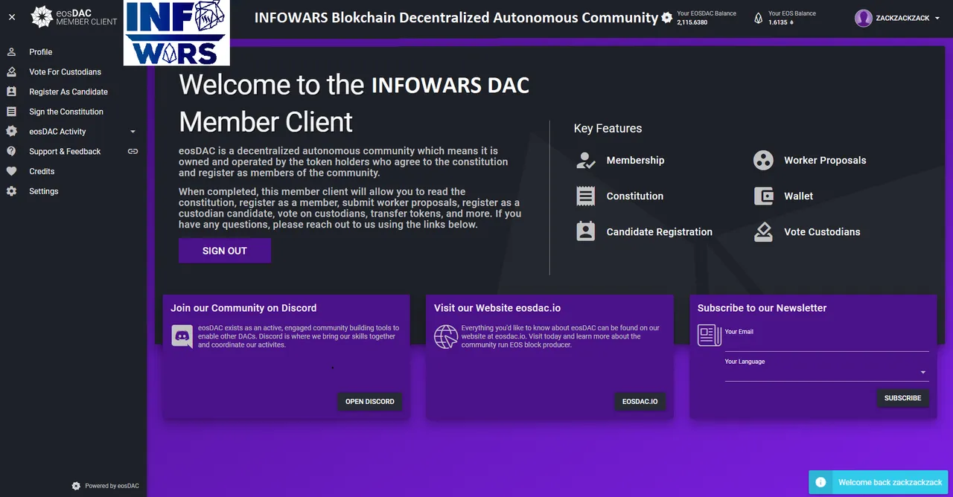
Task: Click the website globe icon
Action: click(x=446, y=336)
